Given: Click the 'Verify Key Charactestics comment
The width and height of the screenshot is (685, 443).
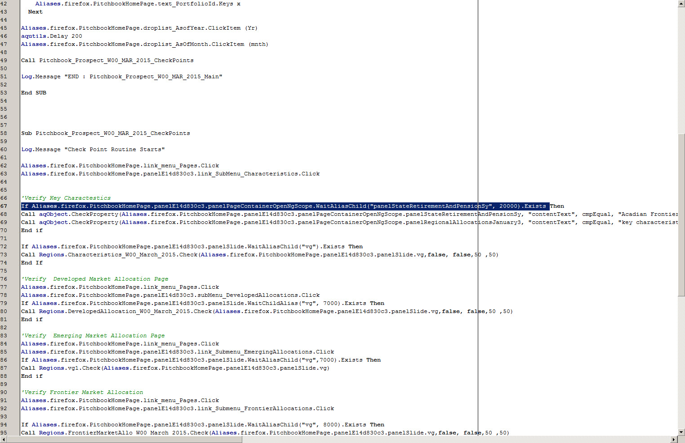Looking at the screenshot, I should pos(66,198).
